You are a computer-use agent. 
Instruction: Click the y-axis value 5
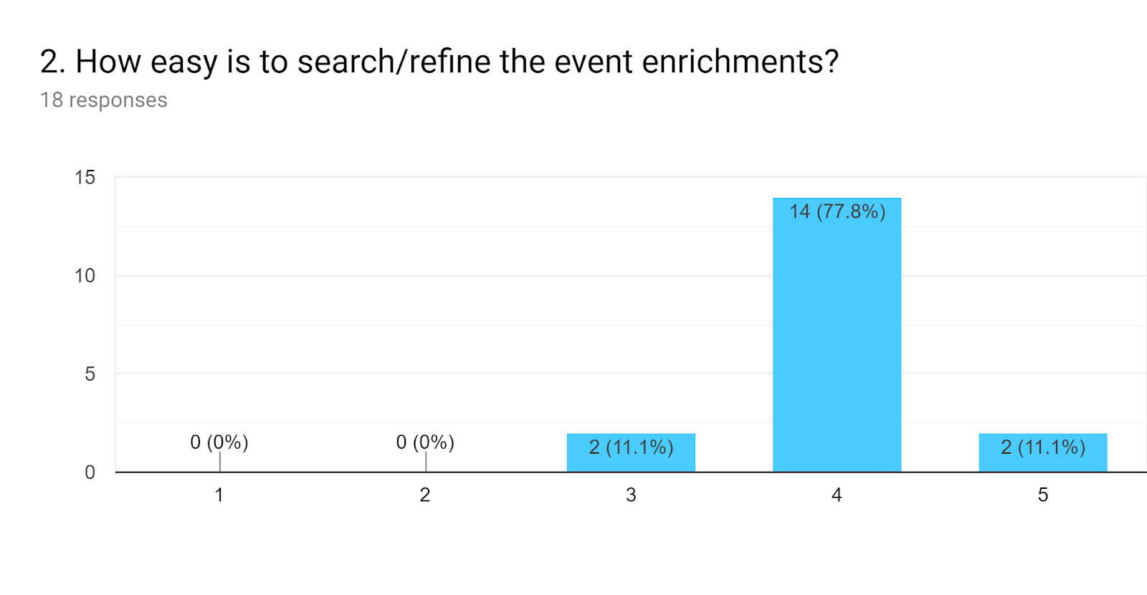click(x=90, y=374)
